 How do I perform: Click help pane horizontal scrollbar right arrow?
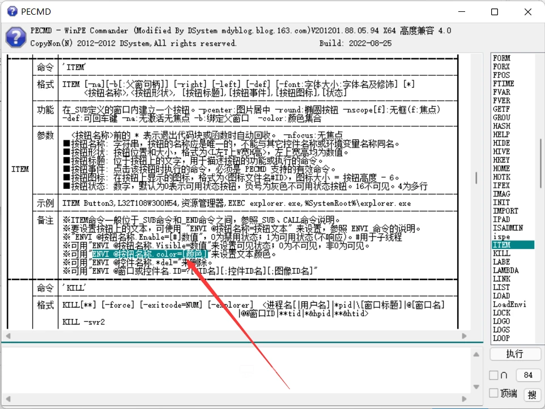464,335
